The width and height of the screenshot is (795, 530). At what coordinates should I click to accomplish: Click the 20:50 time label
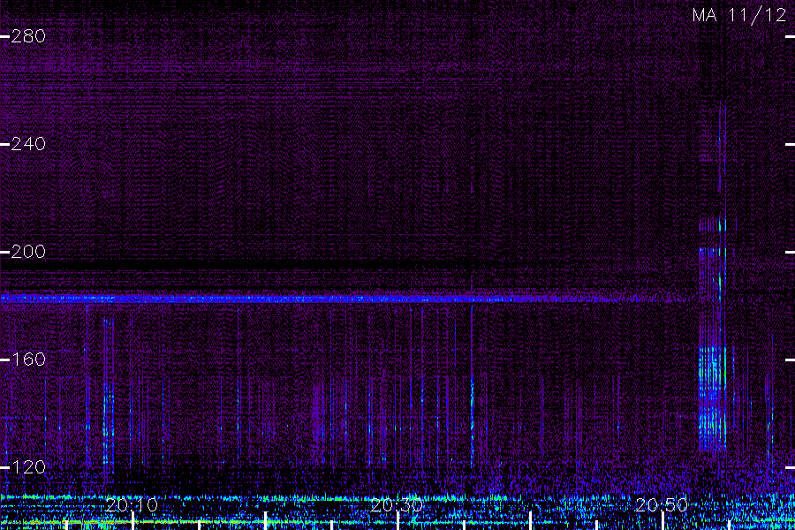(x=662, y=505)
